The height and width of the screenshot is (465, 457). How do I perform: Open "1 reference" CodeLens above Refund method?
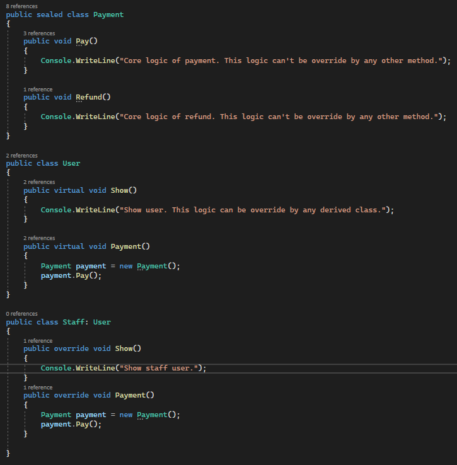click(38, 89)
